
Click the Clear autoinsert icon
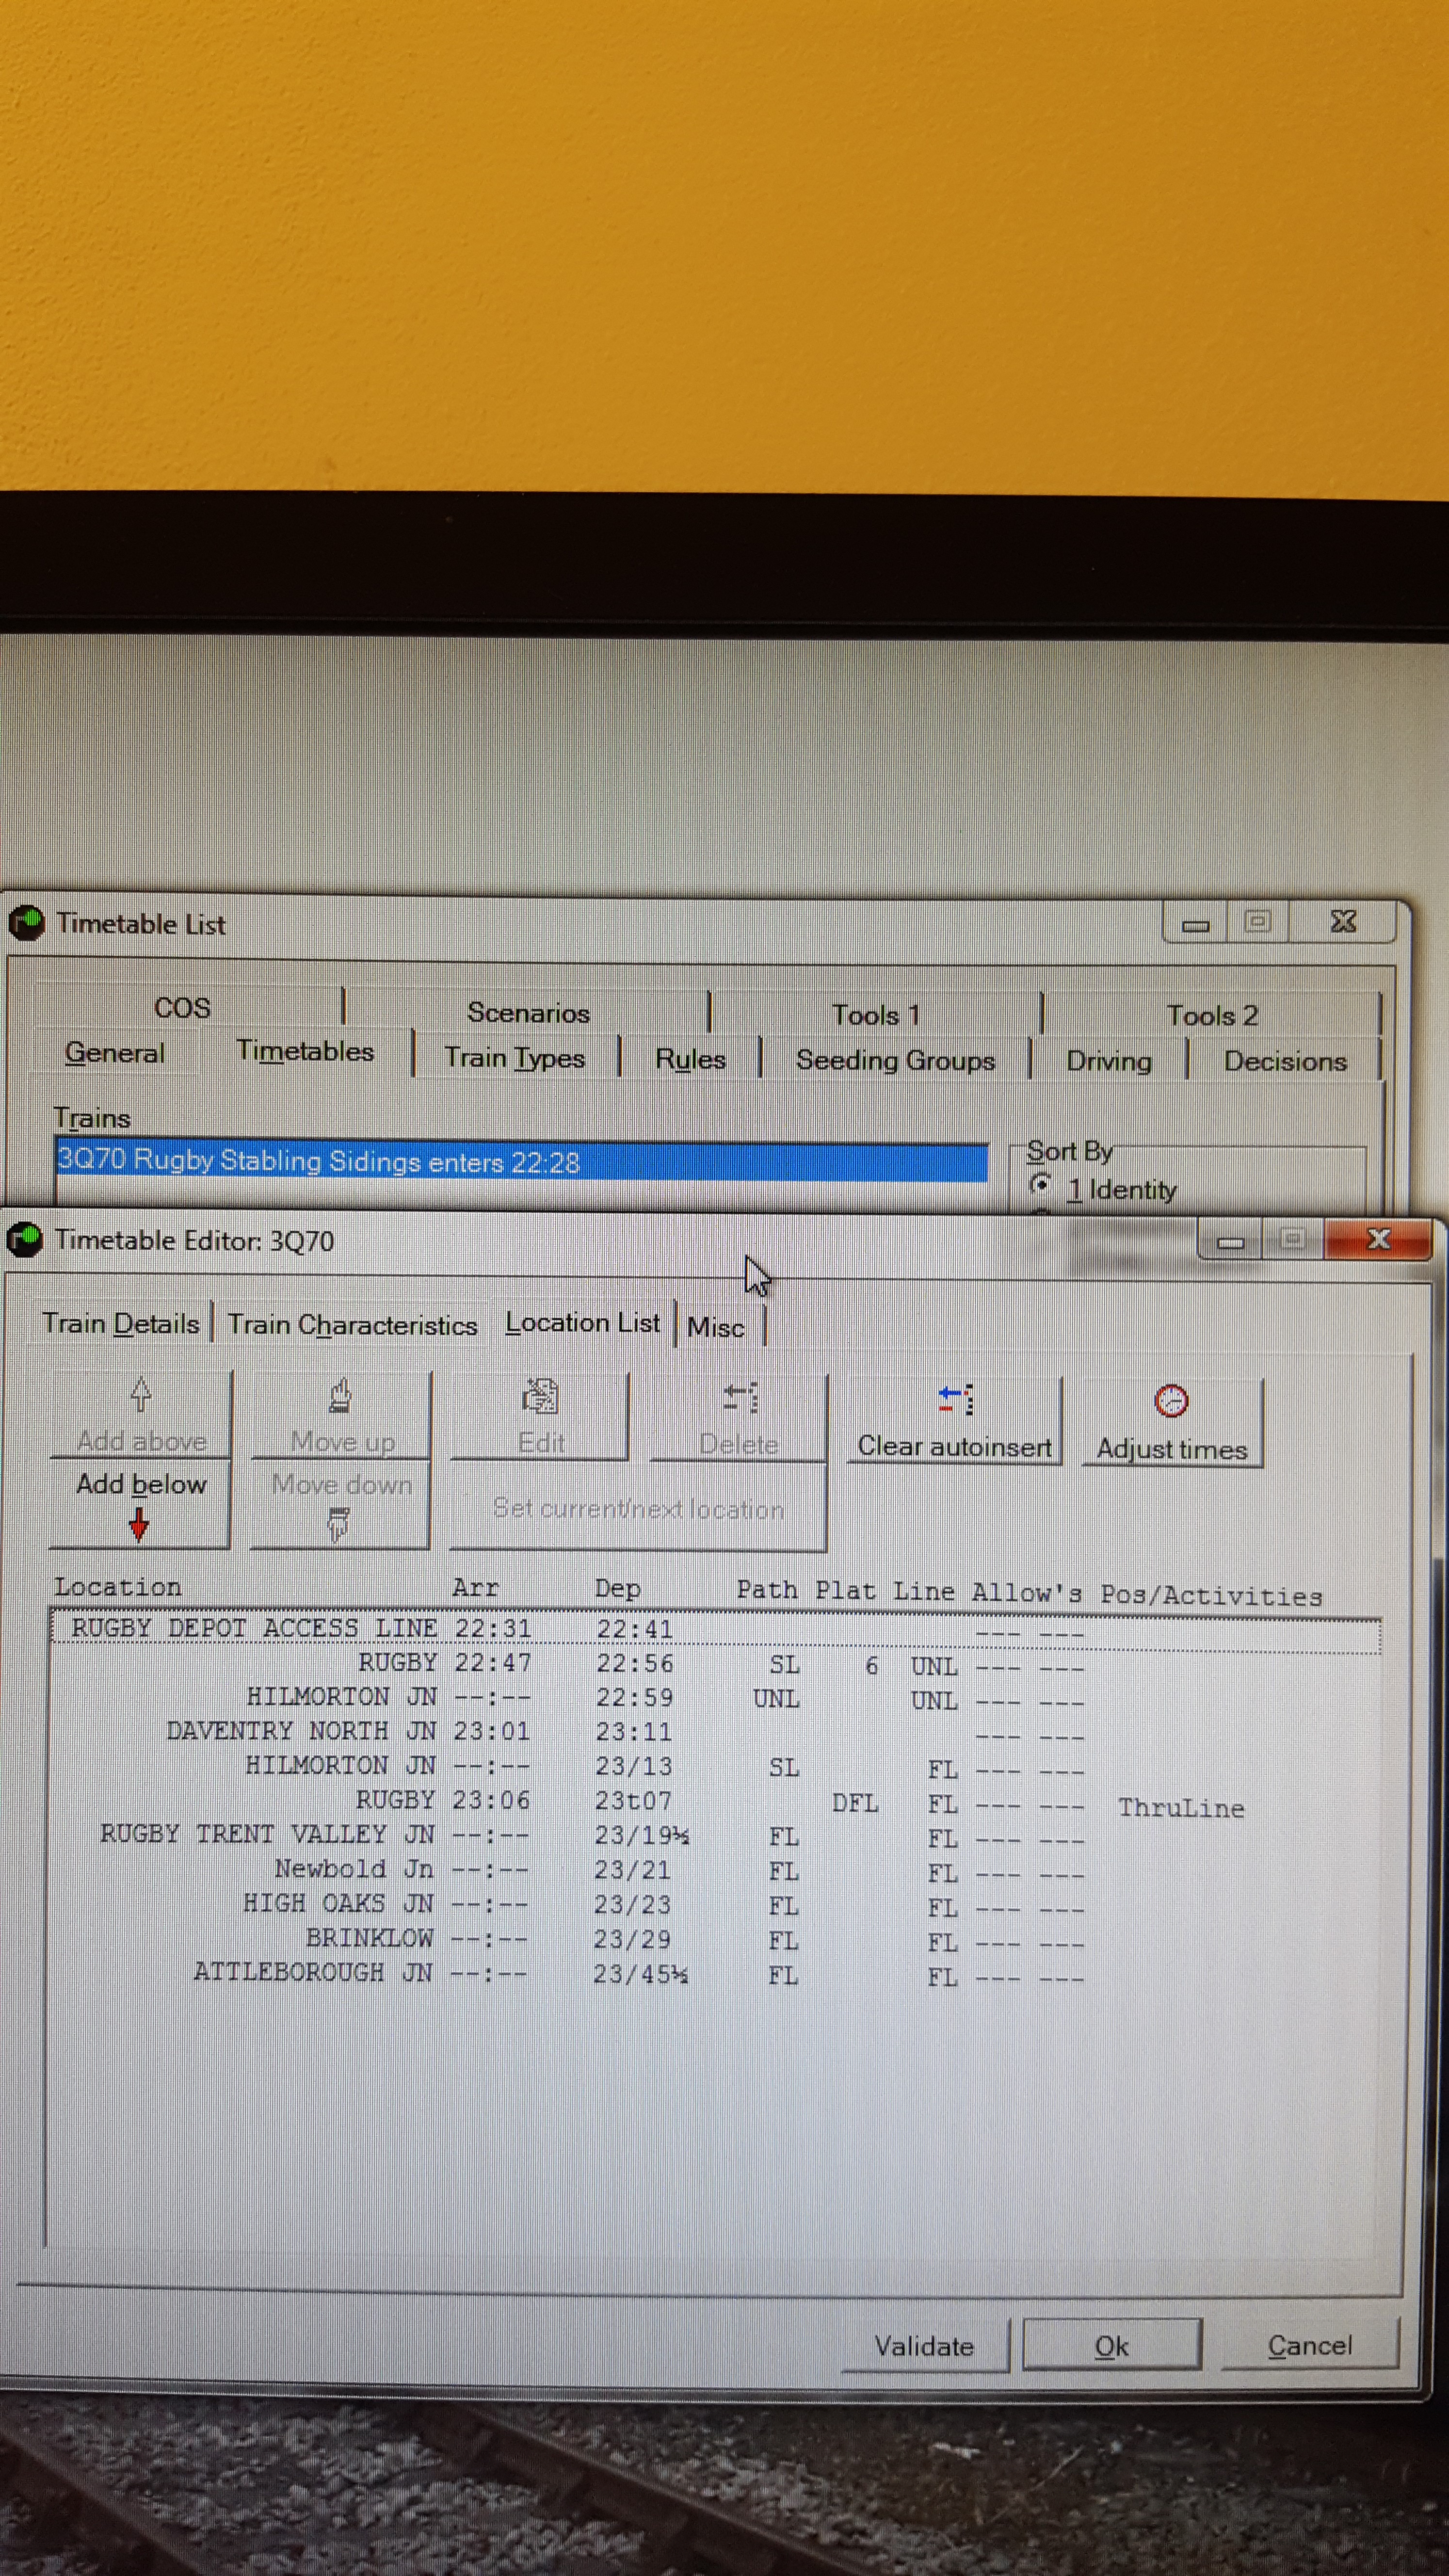click(955, 1400)
